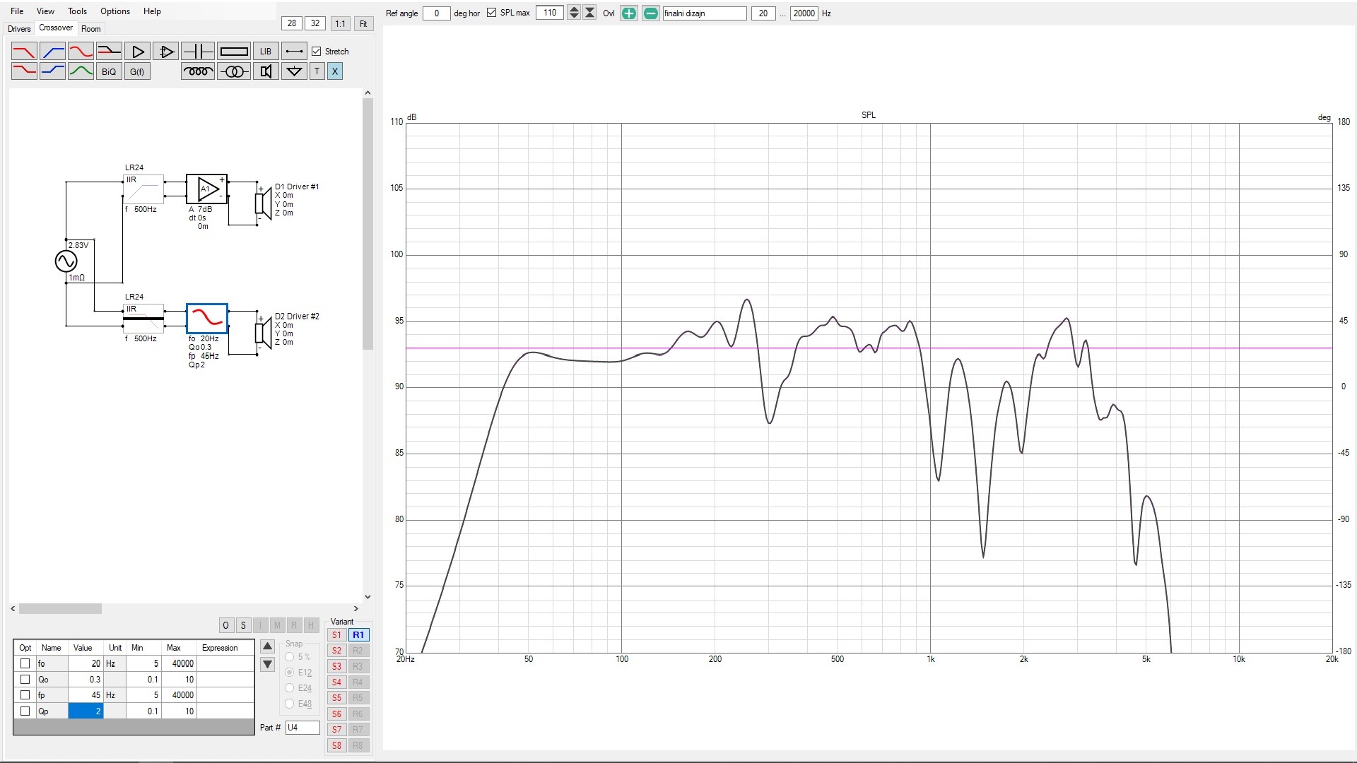Add a transformer component

click(234, 71)
